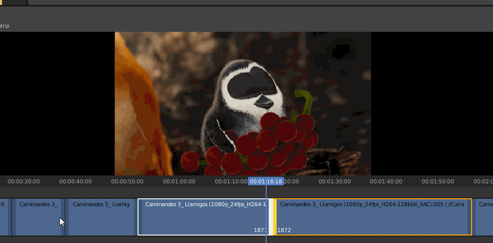Image resolution: width=493 pixels, height=243 pixels.
Task: Click the 00:01:40:00 mark on the timeline ruler
Action: [386, 181]
